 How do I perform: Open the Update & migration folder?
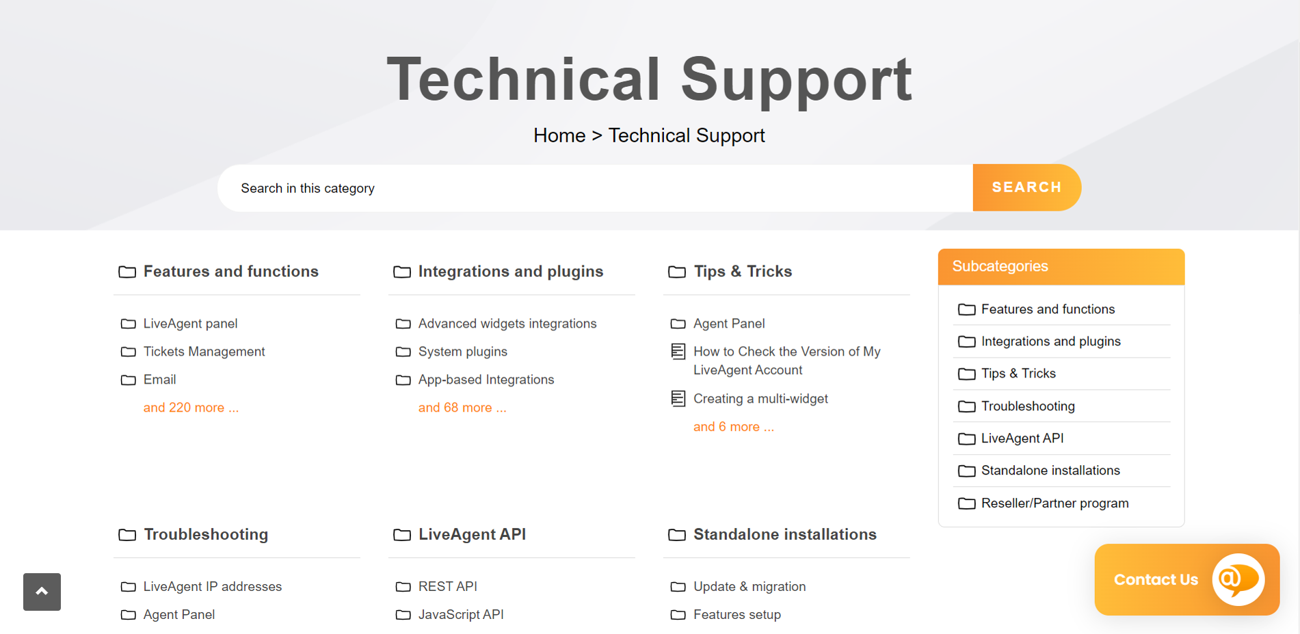tap(750, 587)
